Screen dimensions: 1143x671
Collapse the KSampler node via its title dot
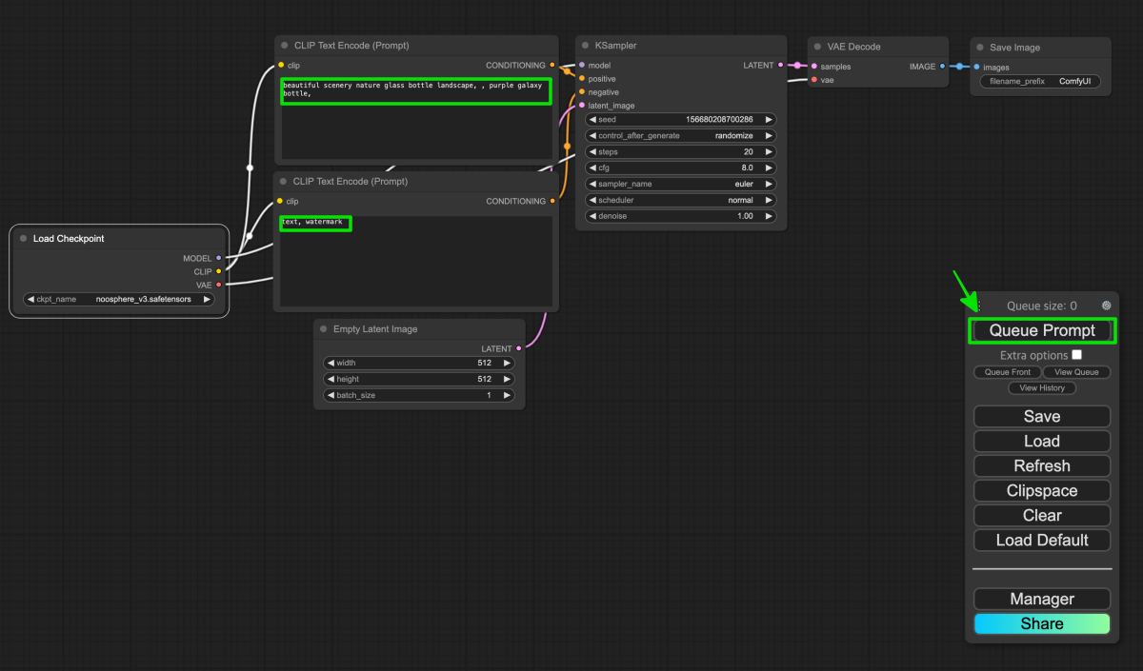586,46
